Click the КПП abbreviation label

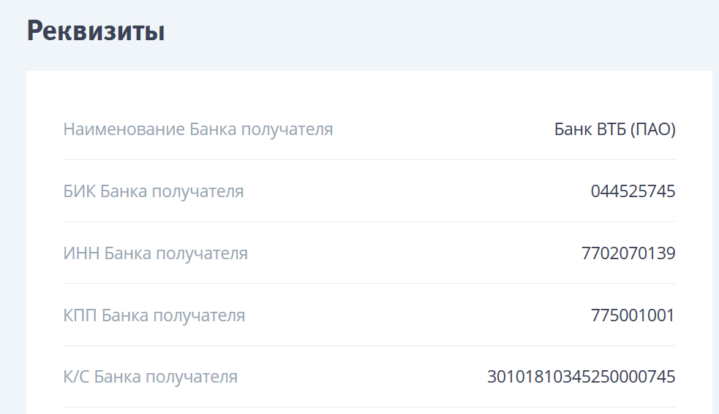(80, 316)
